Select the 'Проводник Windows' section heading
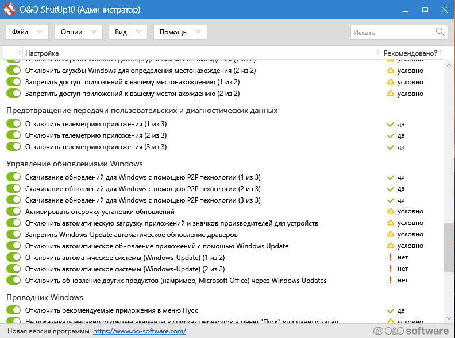Image resolution: width=455 pixels, height=338 pixels. pos(45,297)
